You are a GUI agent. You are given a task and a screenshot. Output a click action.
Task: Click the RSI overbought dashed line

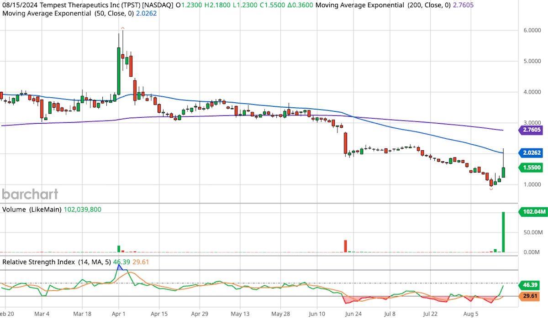click(x=274, y=283)
